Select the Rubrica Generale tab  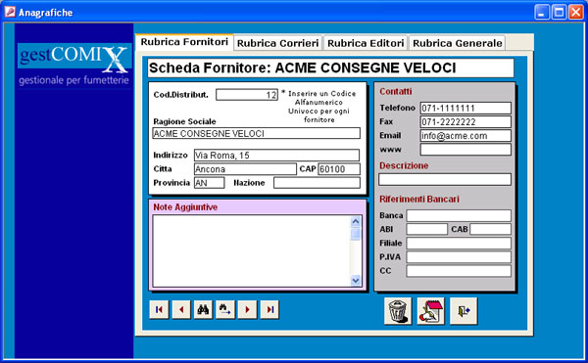coord(457,43)
